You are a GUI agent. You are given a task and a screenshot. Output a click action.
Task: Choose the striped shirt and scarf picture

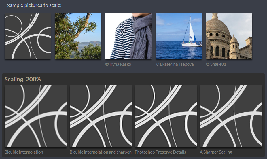pyautogui.click(x=128, y=36)
